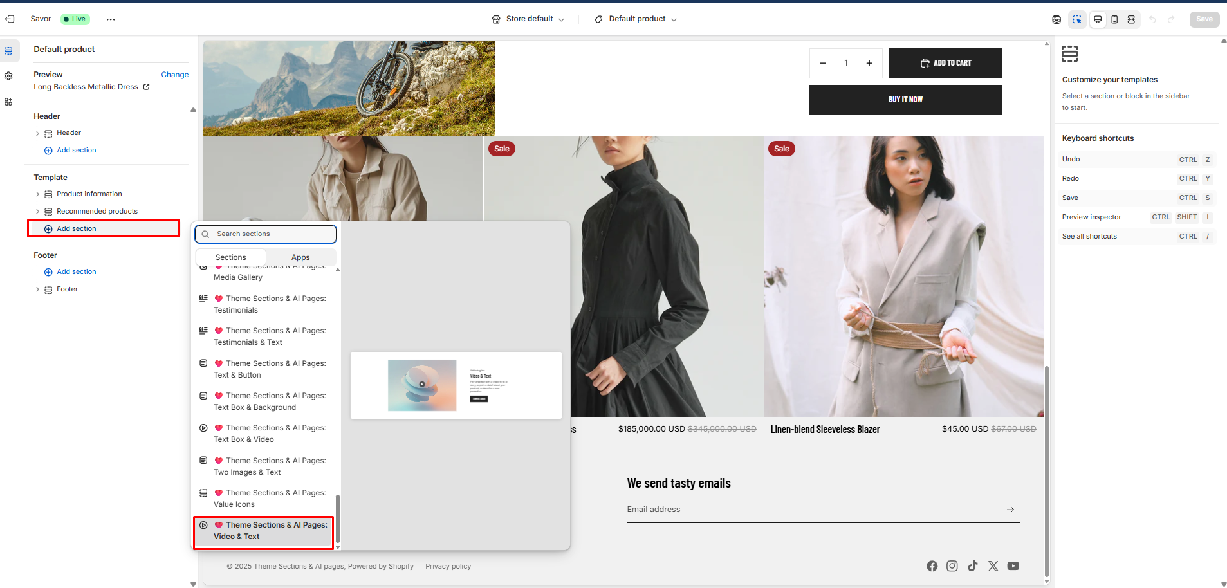Viewport: 1227px width, 588px height.
Task: Toggle the preview inspector selection tool
Action: 1077,19
